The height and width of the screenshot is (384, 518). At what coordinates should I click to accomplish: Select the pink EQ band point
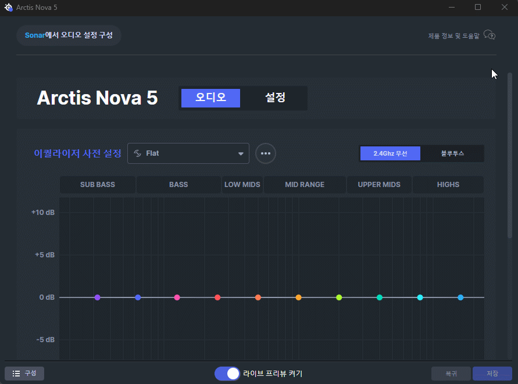pos(177,297)
